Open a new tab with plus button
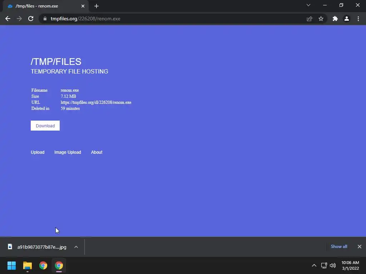Image resolution: width=366 pixels, height=274 pixels. [x=97, y=6]
